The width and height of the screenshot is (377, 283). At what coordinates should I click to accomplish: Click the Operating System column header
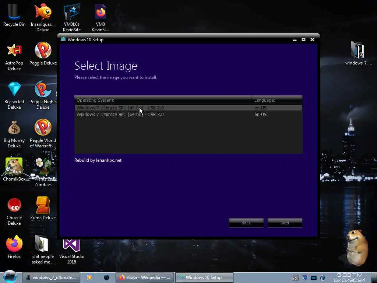click(163, 100)
